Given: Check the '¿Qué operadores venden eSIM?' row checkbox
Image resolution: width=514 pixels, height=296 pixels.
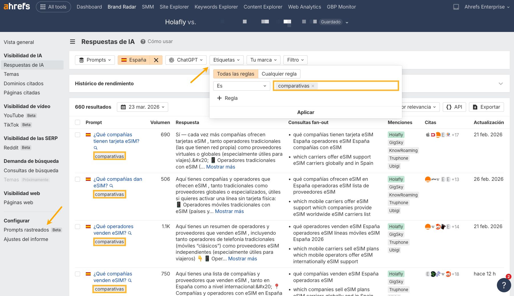Looking at the screenshot, I should (78, 226).
